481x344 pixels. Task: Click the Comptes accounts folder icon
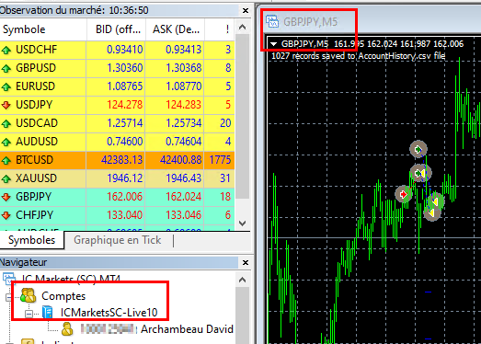[29, 295]
